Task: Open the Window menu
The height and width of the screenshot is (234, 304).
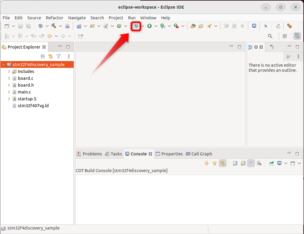Action: 148,18
